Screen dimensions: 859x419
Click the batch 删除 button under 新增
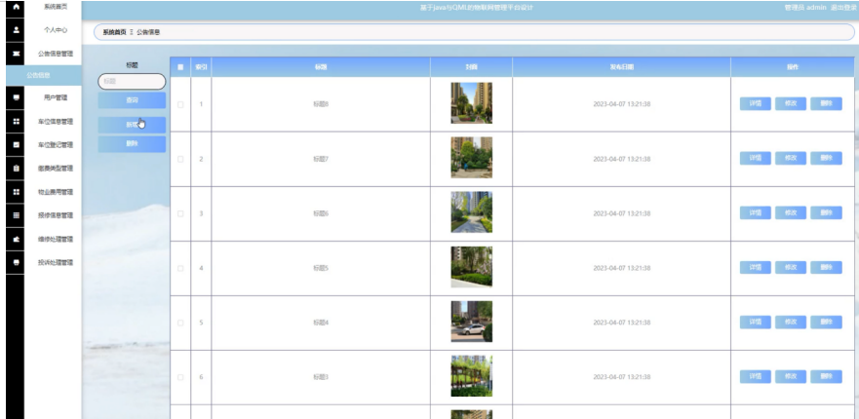pos(132,144)
